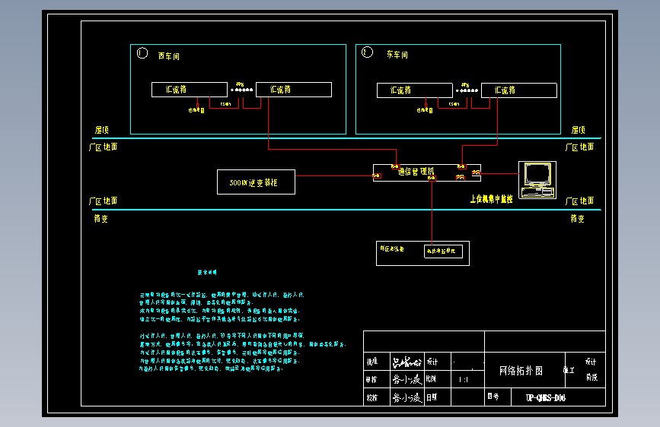
Task: Select the drawing number TP-QHRS-D06
Action: click(546, 397)
